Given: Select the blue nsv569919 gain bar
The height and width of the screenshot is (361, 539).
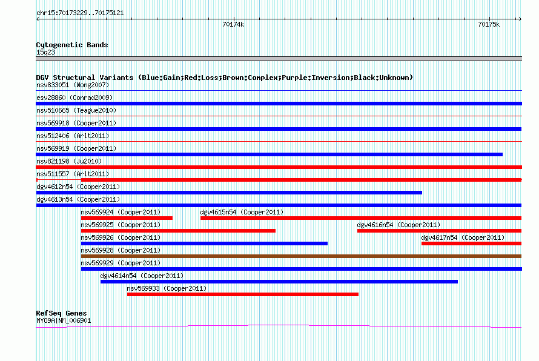Looking at the screenshot, I should 269,154.
